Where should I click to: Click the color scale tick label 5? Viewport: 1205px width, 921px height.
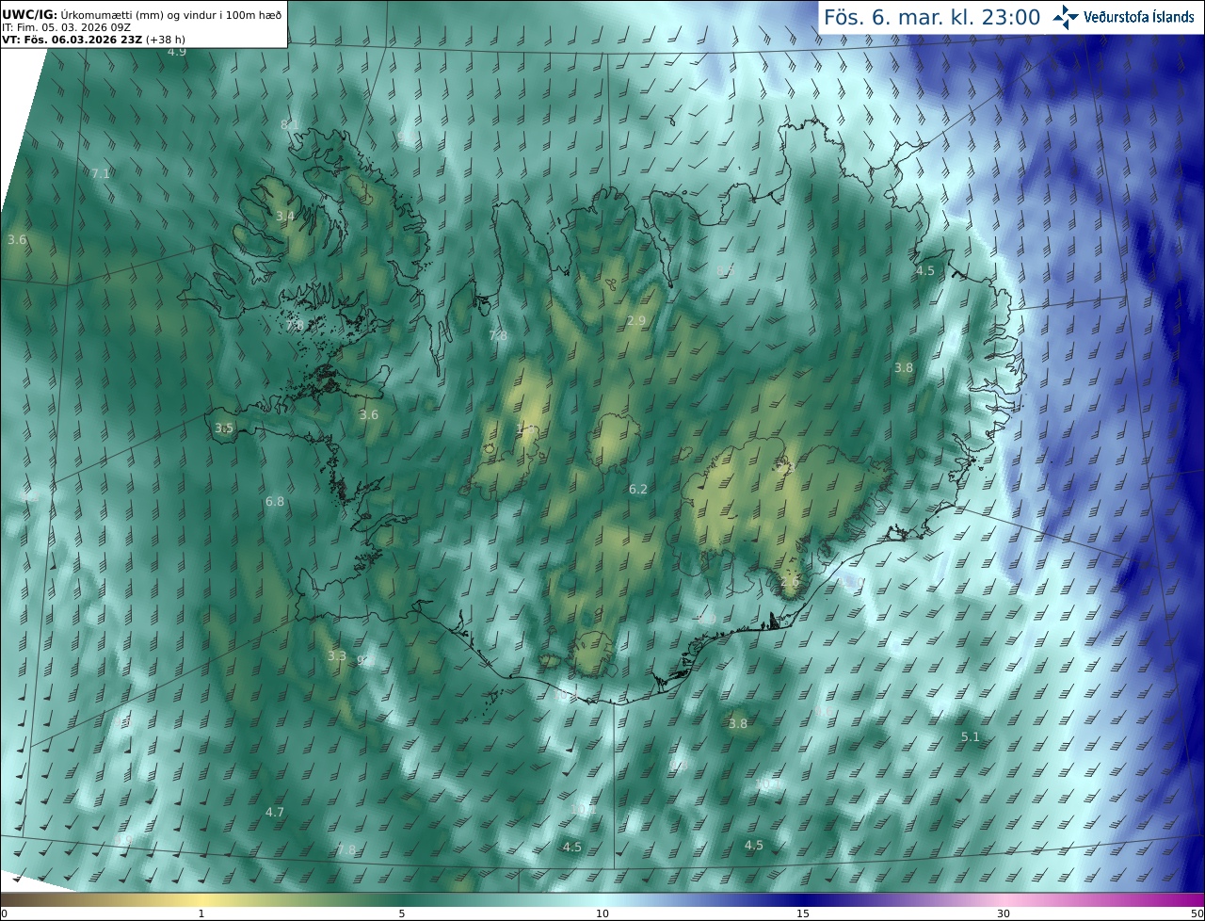[x=402, y=913]
